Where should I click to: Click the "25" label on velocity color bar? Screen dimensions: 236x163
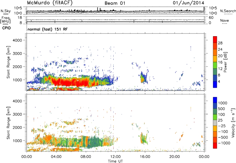coord(220,120)
